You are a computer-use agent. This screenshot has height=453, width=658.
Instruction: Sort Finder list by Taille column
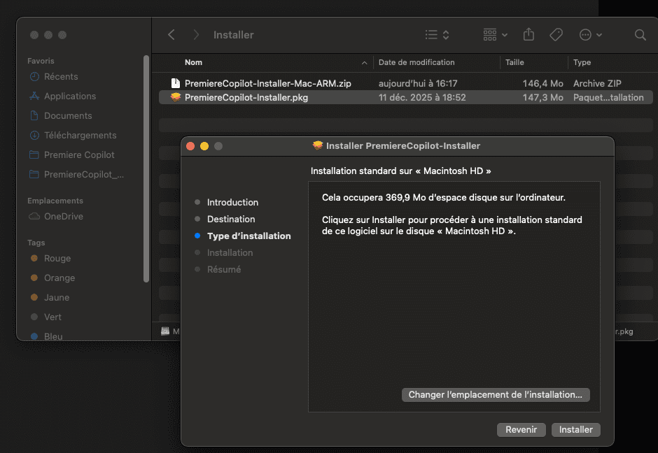pyautogui.click(x=514, y=62)
